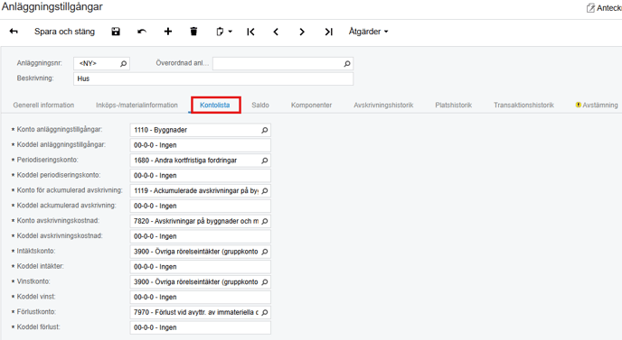Go to first record icon

pyautogui.click(x=250, y=32)
